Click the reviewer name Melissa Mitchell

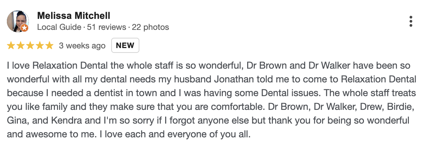73,16
